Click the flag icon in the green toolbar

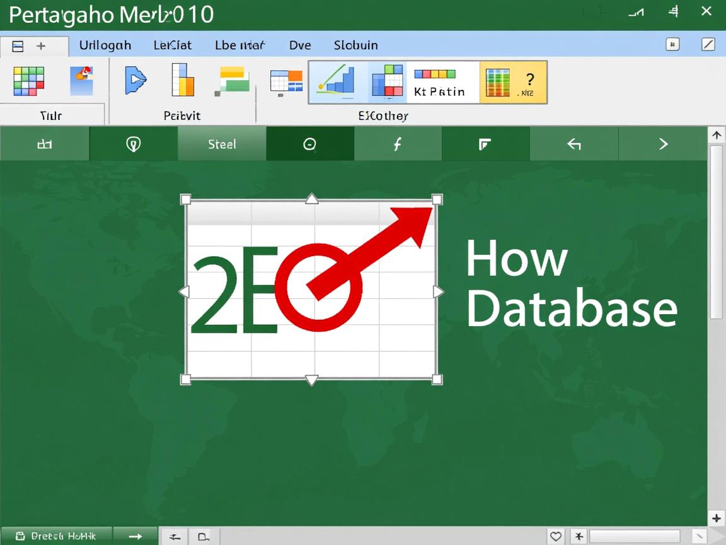[486, 144]
